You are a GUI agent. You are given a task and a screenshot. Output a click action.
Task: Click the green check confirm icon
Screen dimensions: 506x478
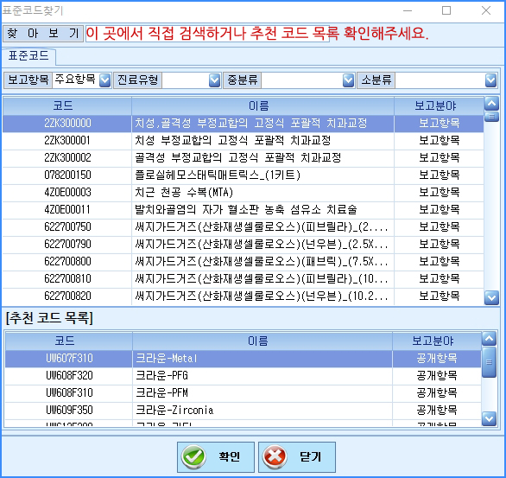tap(193, 457)
